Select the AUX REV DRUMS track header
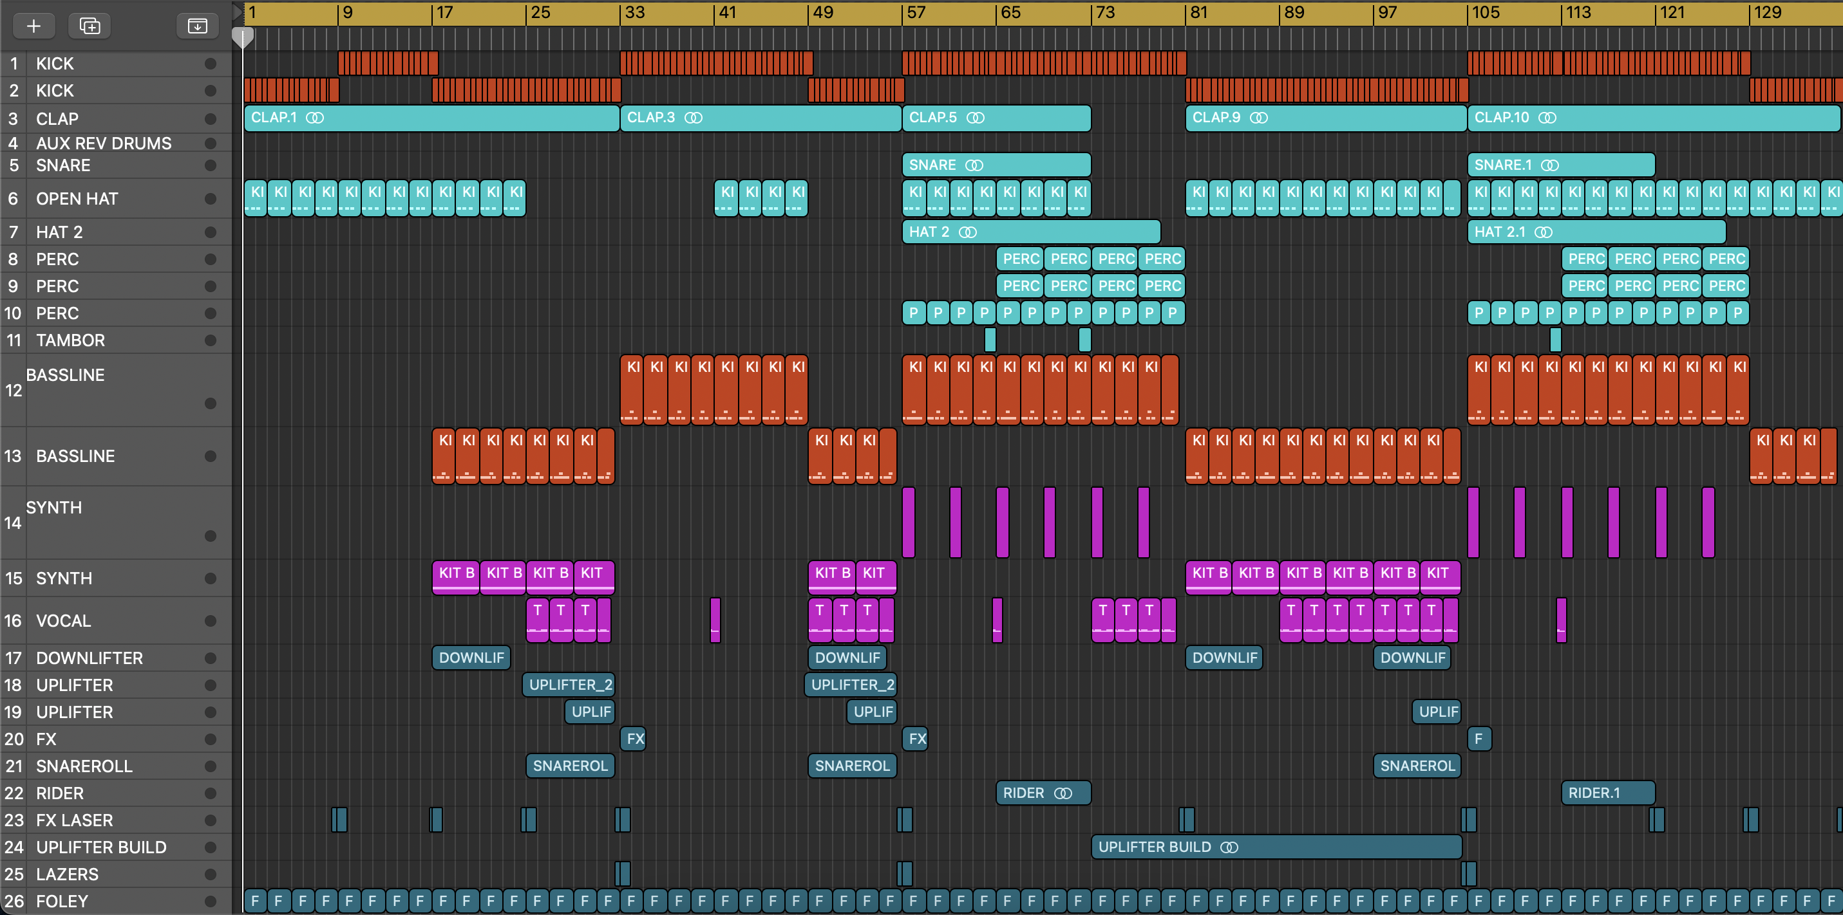The width and height of the screenshot is (1843, 915). (104, 143)
